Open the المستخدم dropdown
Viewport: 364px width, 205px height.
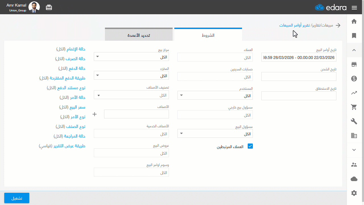click(x=215, y=95)
